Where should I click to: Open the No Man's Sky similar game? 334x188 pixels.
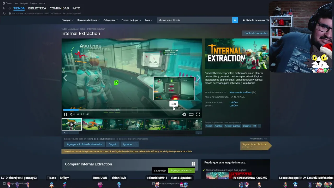pos(217,175)
